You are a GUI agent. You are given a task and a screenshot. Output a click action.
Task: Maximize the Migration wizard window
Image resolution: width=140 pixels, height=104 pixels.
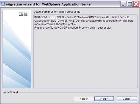130,4
